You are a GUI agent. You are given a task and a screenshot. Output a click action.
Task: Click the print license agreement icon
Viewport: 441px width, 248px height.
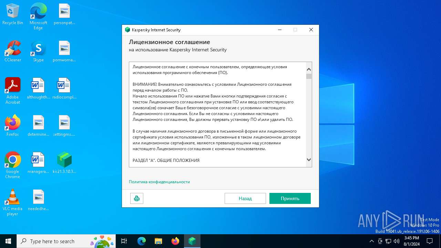[x=137, y=198]
